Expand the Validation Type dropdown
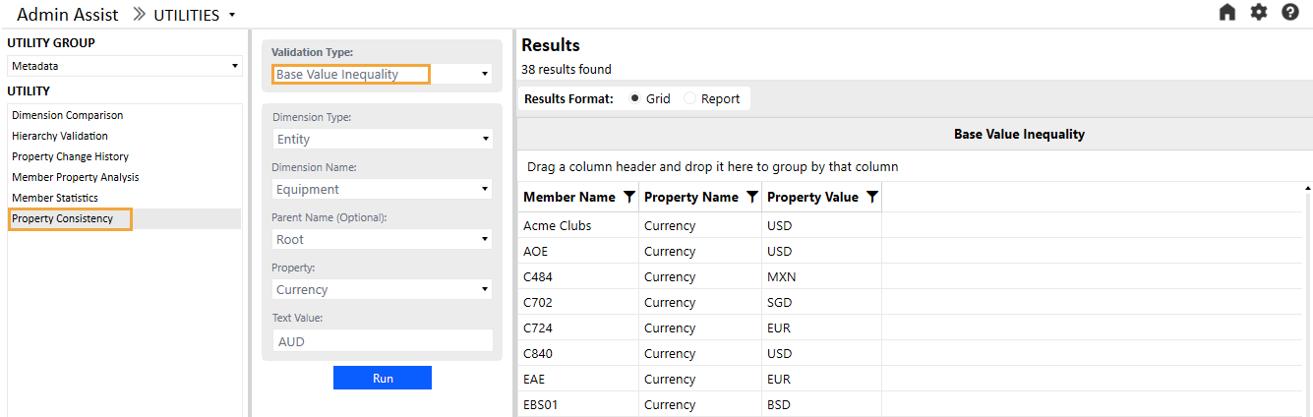 pyautogui.click(x=382, y=74)
